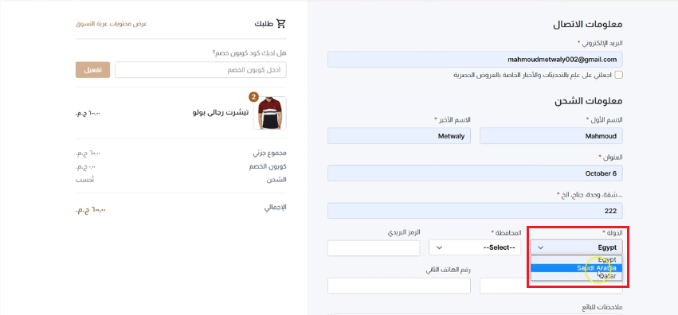The width and height of the screenshot is (678, 315).
Task: Focus the discount coupon code field
Action: [201, 70]
